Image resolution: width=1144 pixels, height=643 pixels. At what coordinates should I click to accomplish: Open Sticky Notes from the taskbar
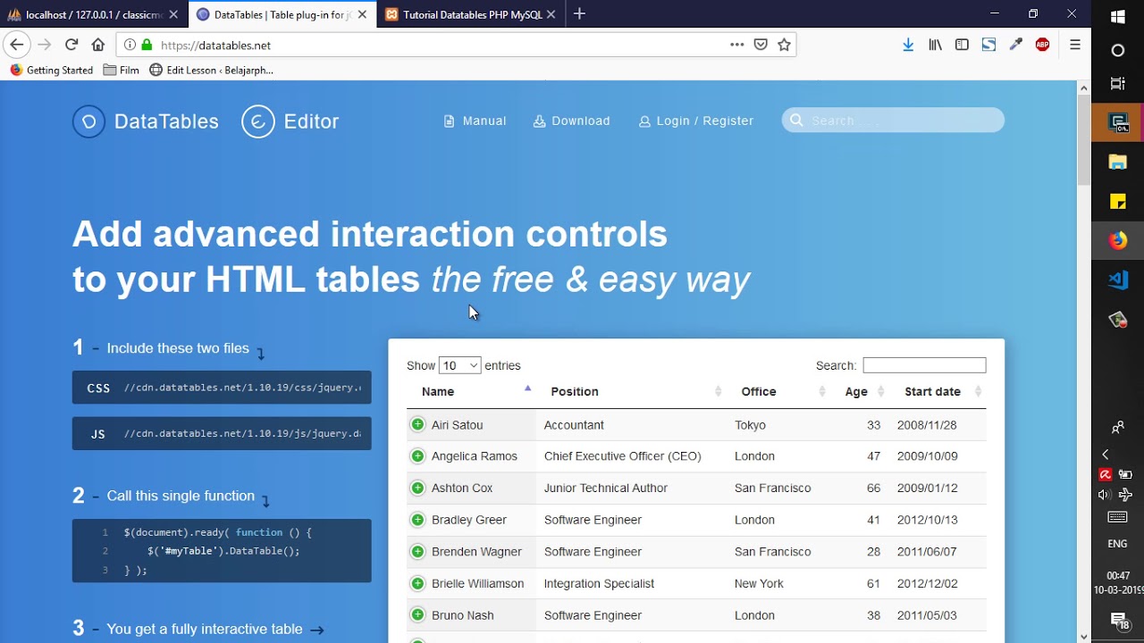(1118, 201)
